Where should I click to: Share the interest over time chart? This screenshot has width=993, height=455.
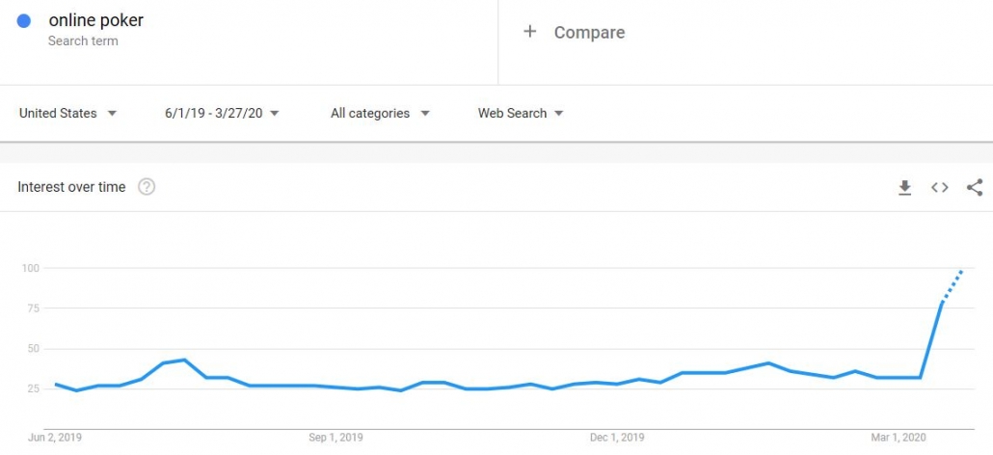tap(975, 187)
